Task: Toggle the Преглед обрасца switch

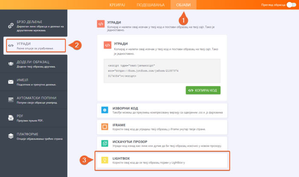Action: point(291,5)
